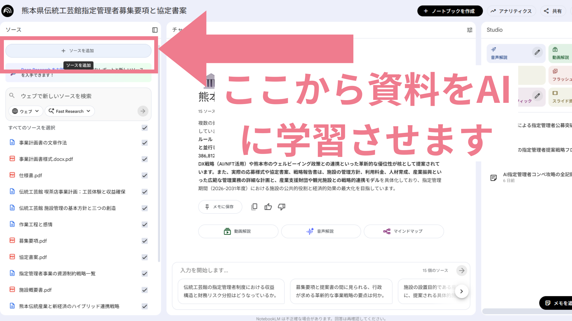Click メモに保存 button
Image resolution: width=572 pixels, height=321 pixels.
coord(220,207)
